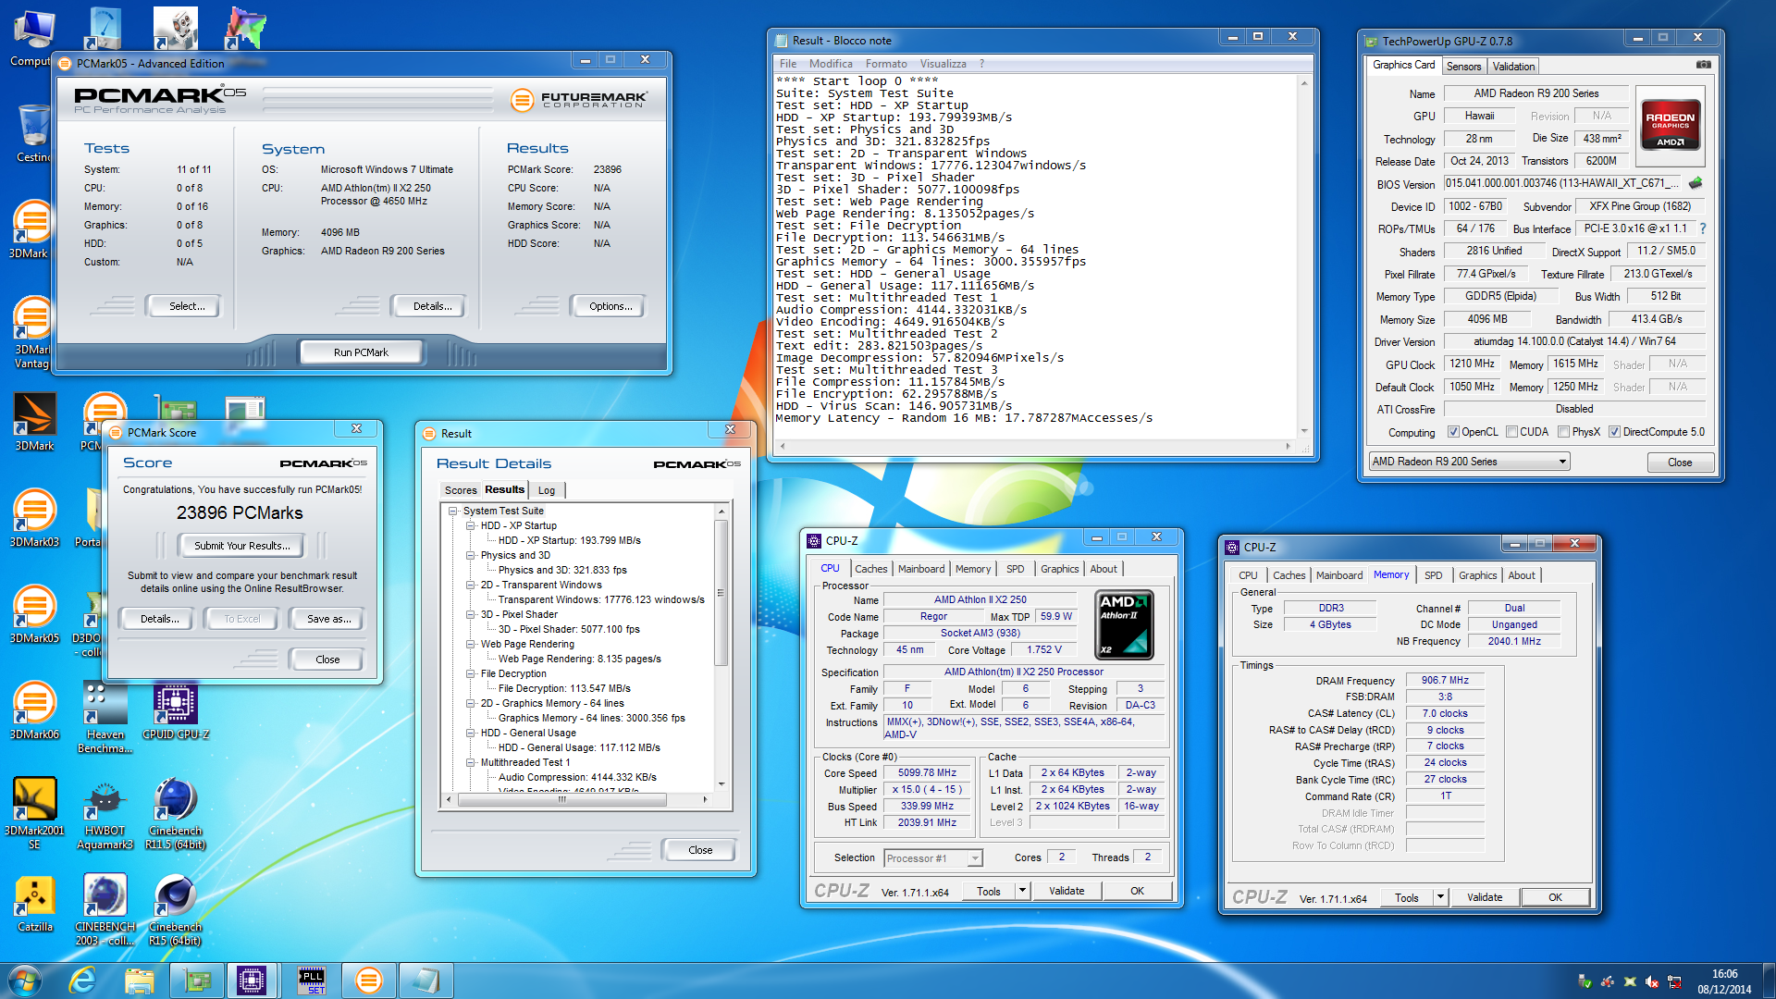
Task: Toggle the CUDA checkbox in GPU-Z
Action: 1511,432
